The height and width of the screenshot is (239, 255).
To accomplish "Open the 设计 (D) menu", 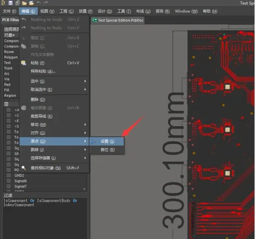I will tap(105, 11).
